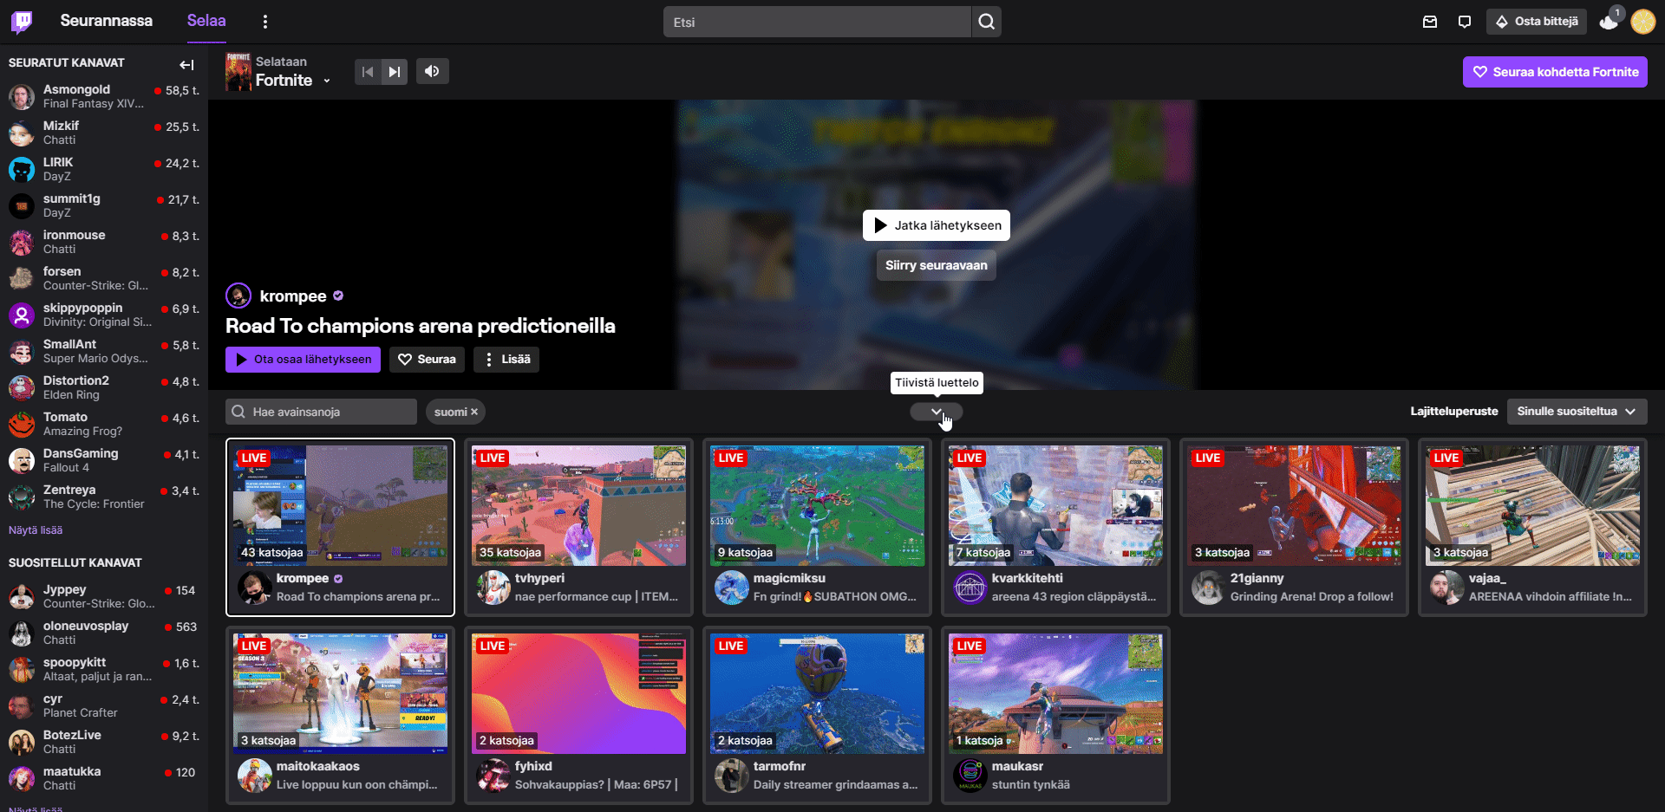Open tvhyperi stream thumbnail
This screenshot has width=1665, height=812.
pyautogui.click(x=578, y=505)
